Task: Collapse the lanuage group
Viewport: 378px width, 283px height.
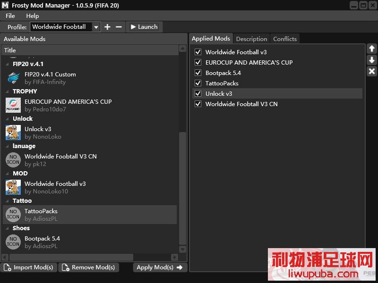Action: (x=7, y=146)
